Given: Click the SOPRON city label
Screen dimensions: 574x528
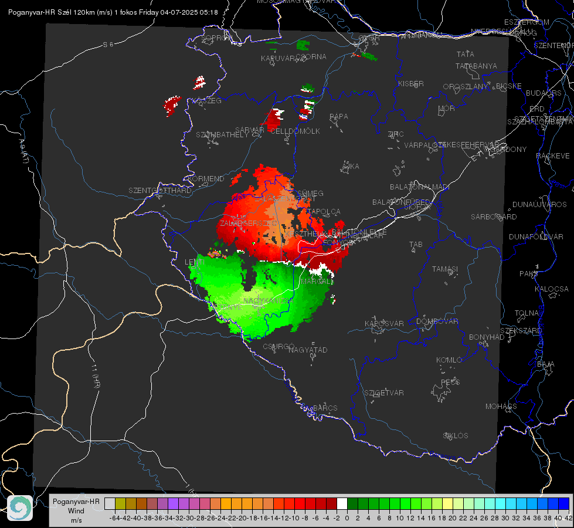Looking at the screenshot, I should coord(217,38).
